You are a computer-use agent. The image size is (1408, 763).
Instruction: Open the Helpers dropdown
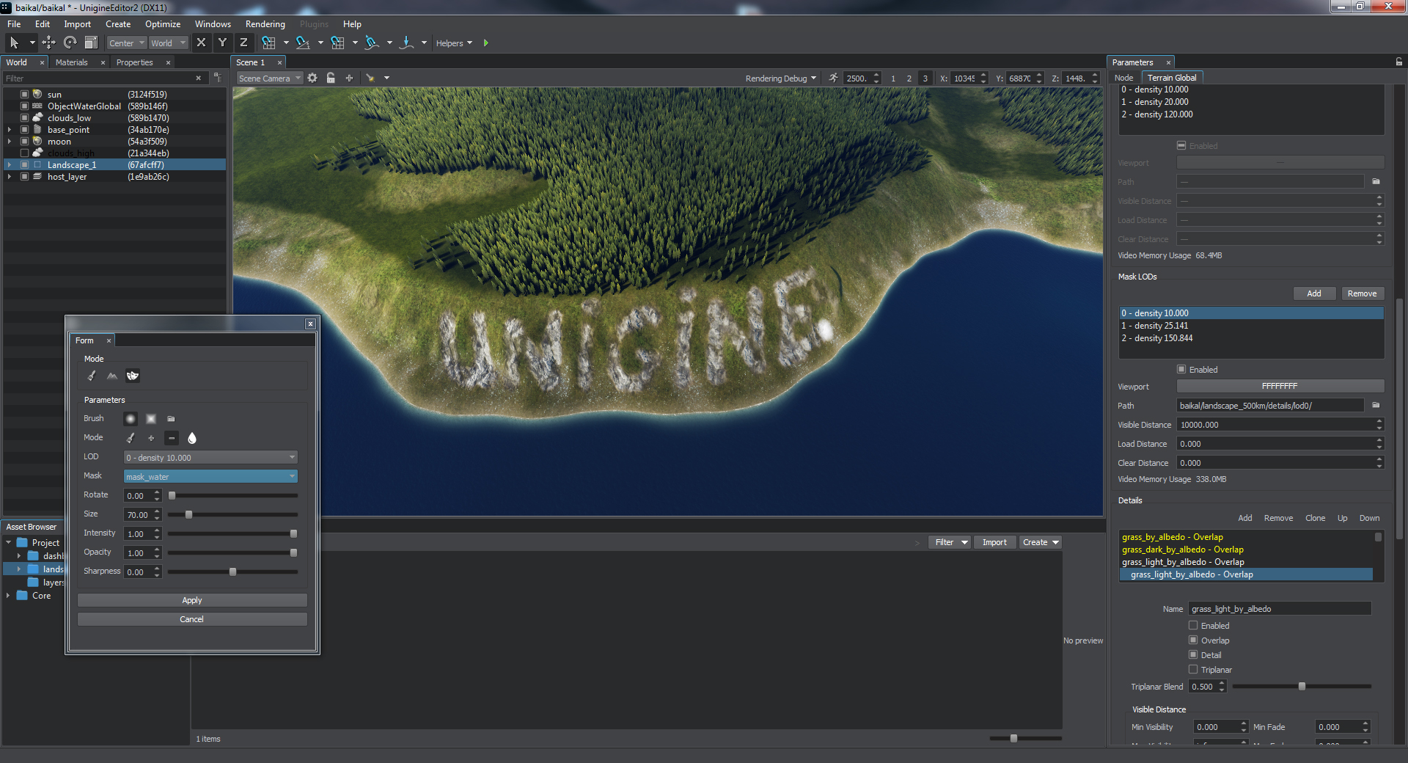coord(454,43)
